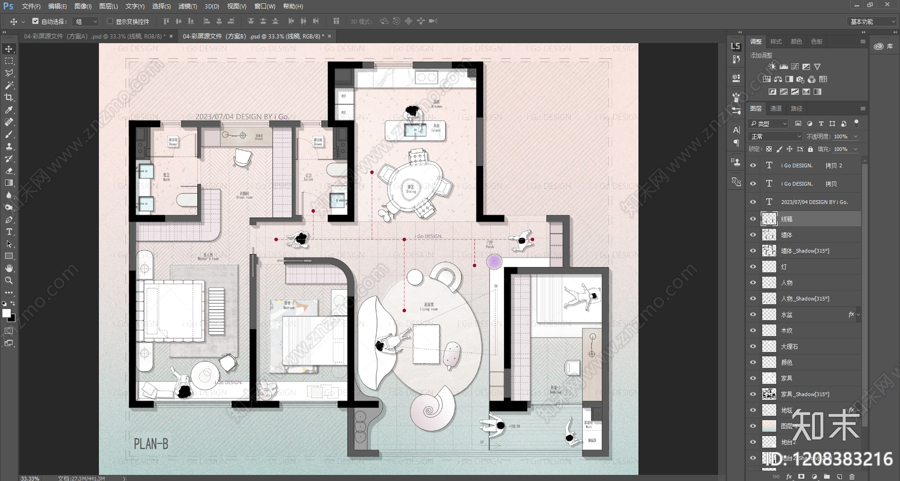
Task: Open the 基本功能 workspace dropdown
Action: 871,21
